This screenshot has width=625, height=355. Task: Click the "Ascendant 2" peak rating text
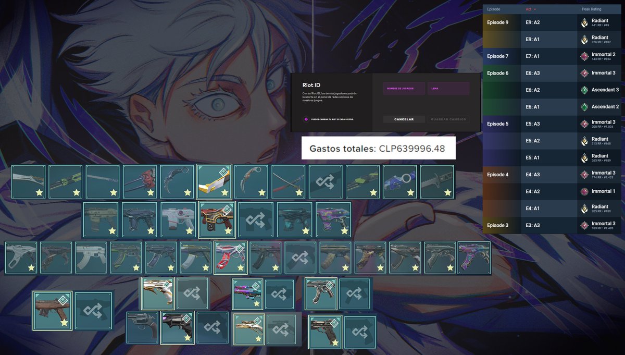[605, 107]
